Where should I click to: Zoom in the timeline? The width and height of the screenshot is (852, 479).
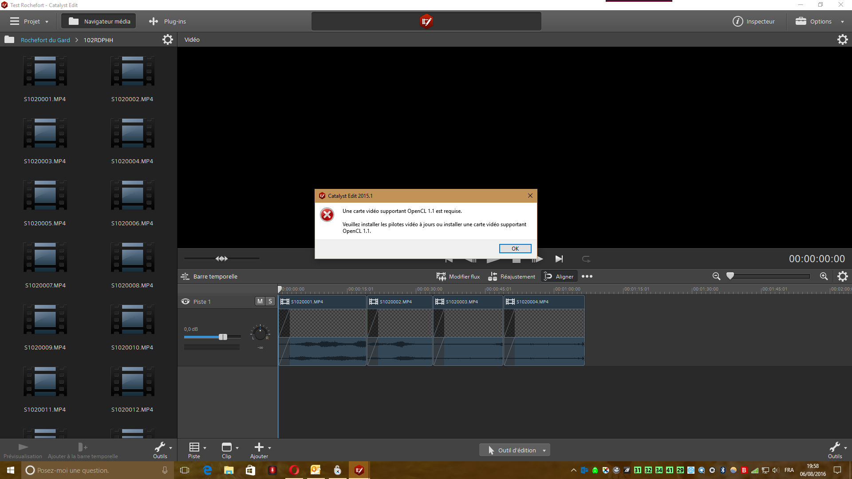click(x=824, y=276)
